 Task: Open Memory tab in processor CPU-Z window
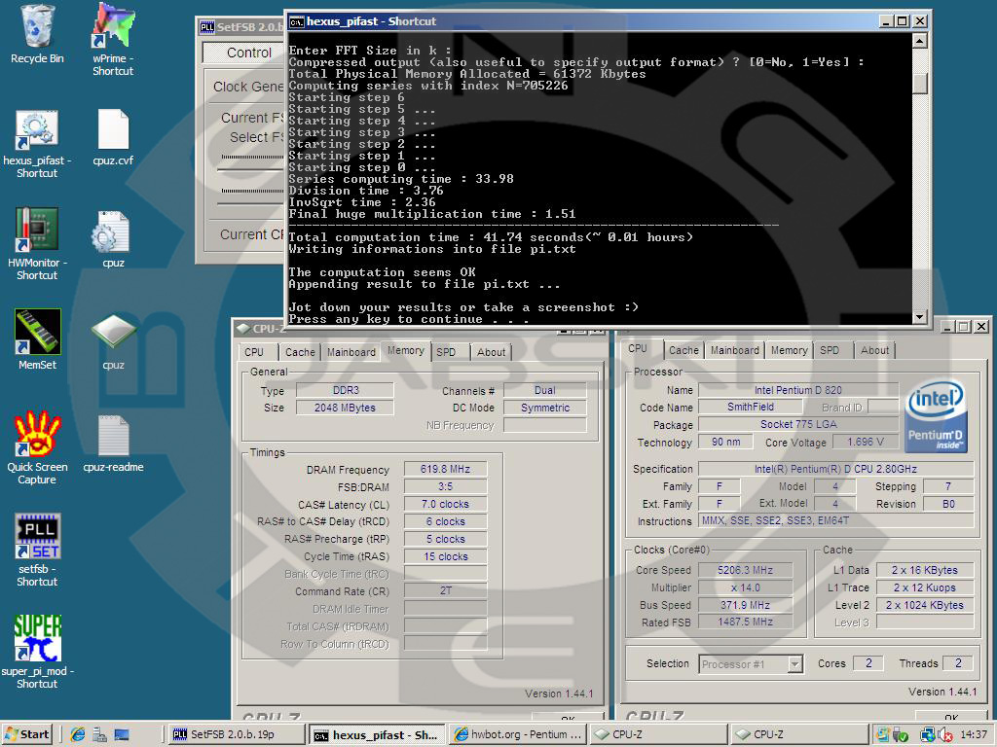pyautogui.click(x=789, y=350)
